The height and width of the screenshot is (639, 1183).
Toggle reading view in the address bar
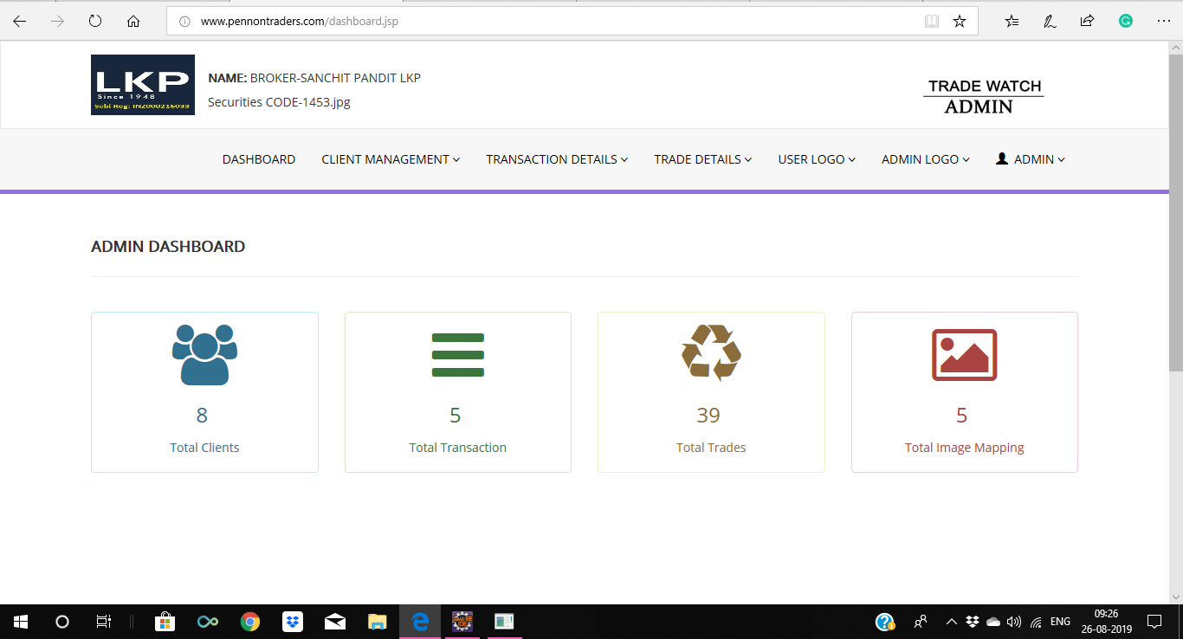click(x=931, y=22)
